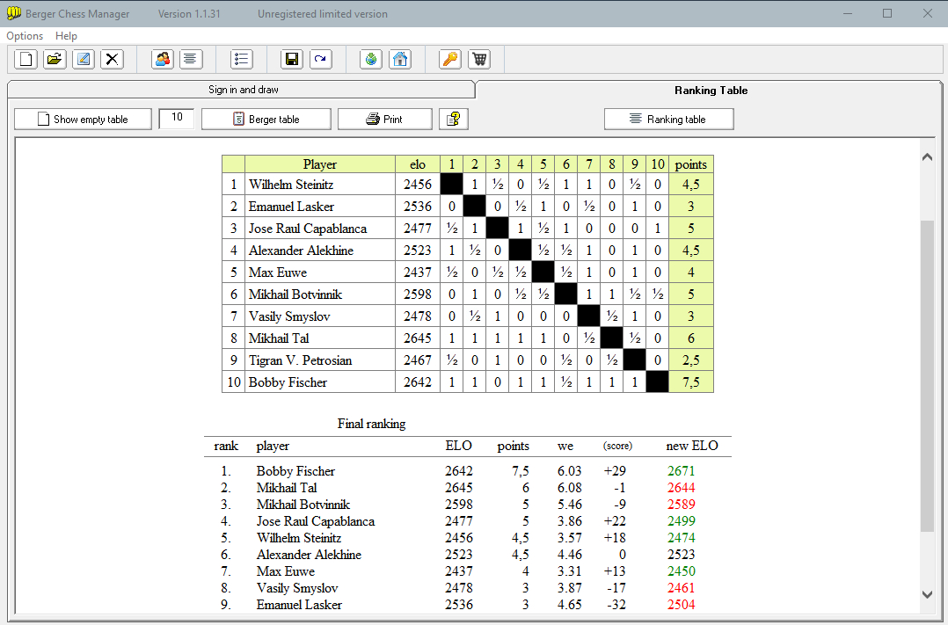The width and height of the screenshot is (948, 625).
Task: Click the blue curved arrow toolbar icon
Action: [x=320, y=59]
